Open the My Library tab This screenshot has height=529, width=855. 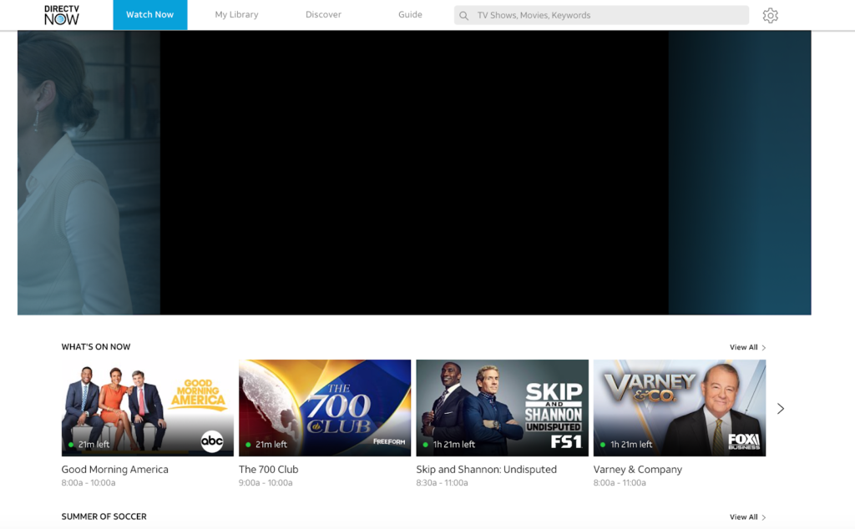click(236, 15)
